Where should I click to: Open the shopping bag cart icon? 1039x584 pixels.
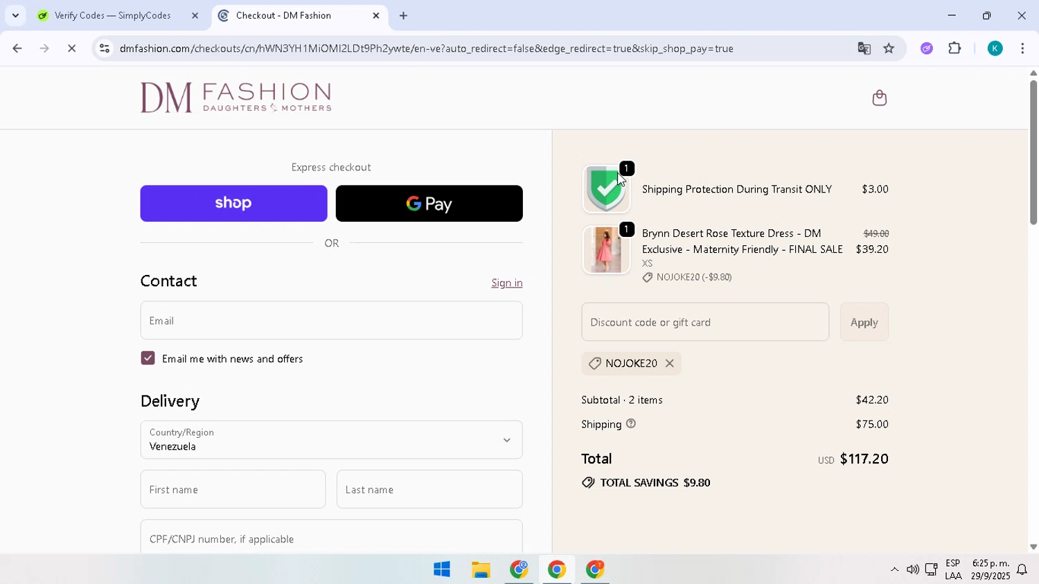[879, 98]
